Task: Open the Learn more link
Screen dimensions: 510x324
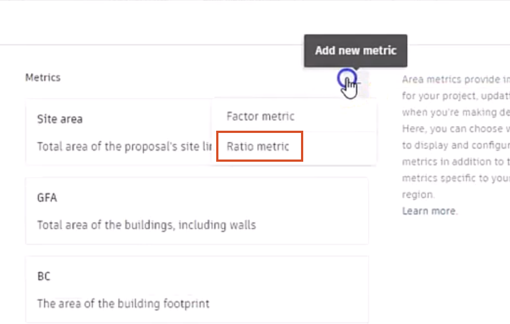Action: (x=430, y=211)
